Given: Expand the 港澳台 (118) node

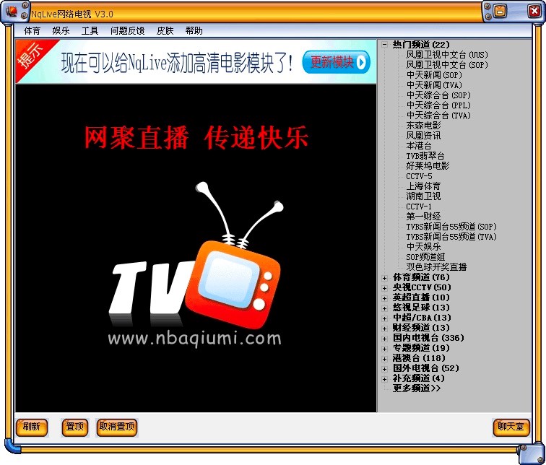Looking at the screenshot, I should [x=384, y=358].
